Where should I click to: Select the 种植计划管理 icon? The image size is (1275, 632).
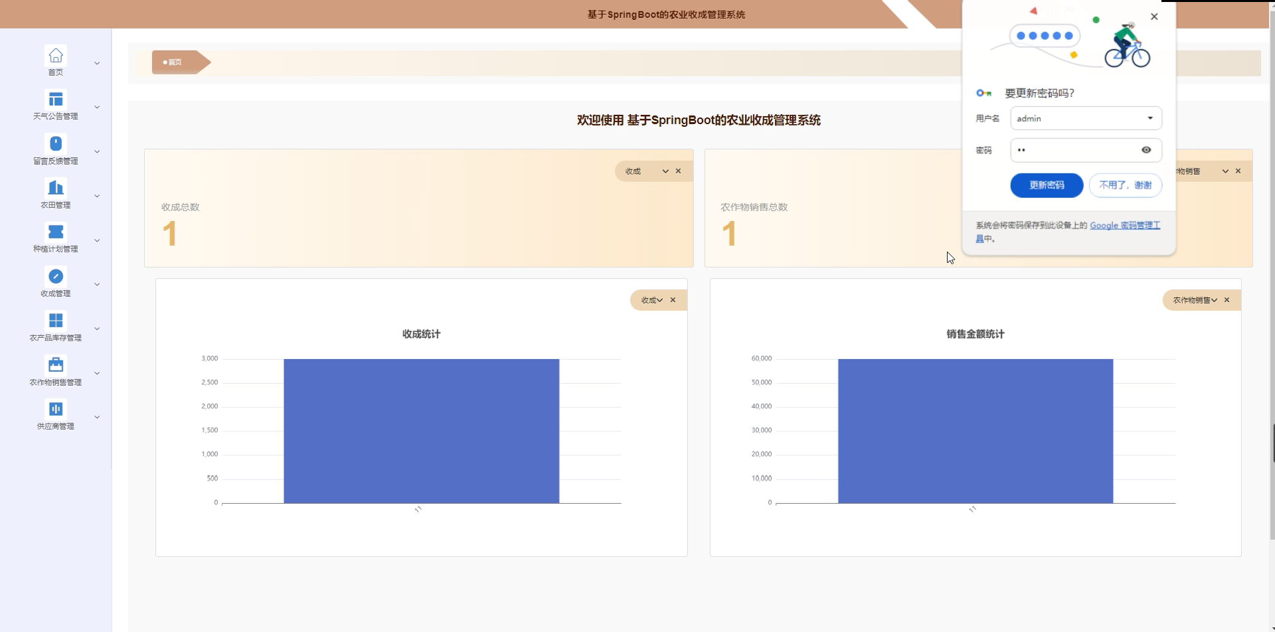(56, 232)
